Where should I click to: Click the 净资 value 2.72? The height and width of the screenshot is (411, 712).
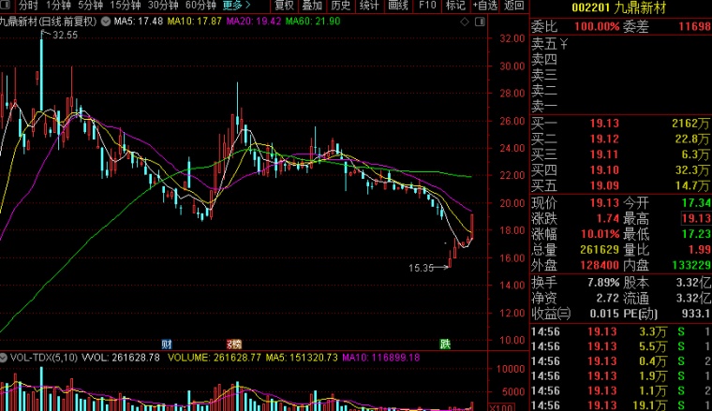[x=608, y=298]
